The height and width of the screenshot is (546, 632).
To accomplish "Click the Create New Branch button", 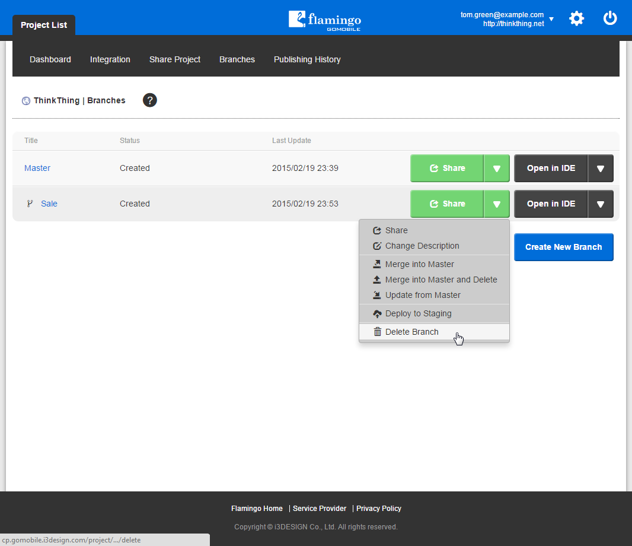I will (563, 247).
